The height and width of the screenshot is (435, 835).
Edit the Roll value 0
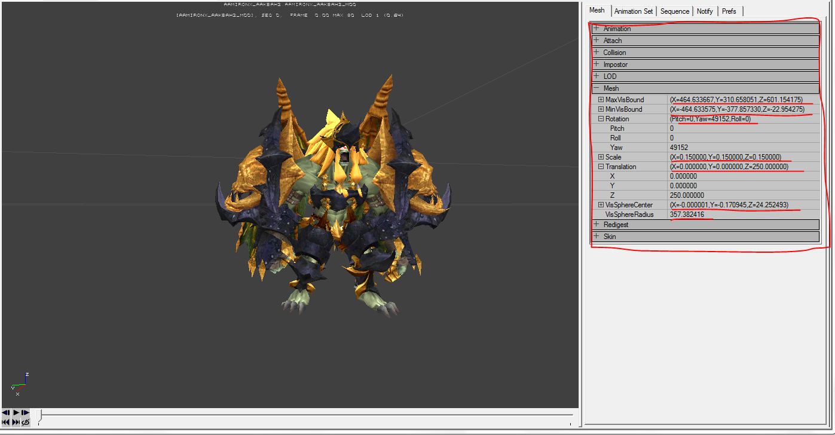744,138
